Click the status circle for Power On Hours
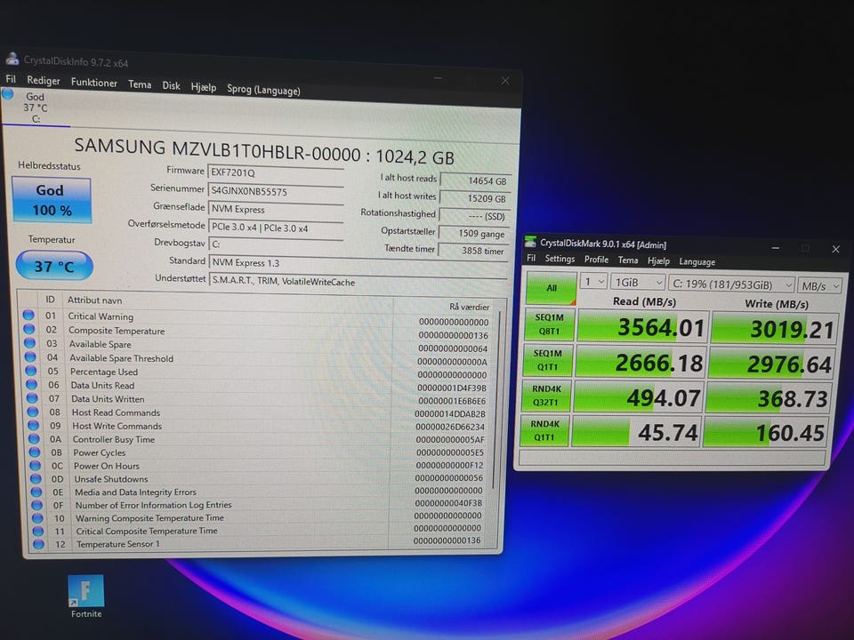This screenshot has height=640, width=854. click(35, 465)
